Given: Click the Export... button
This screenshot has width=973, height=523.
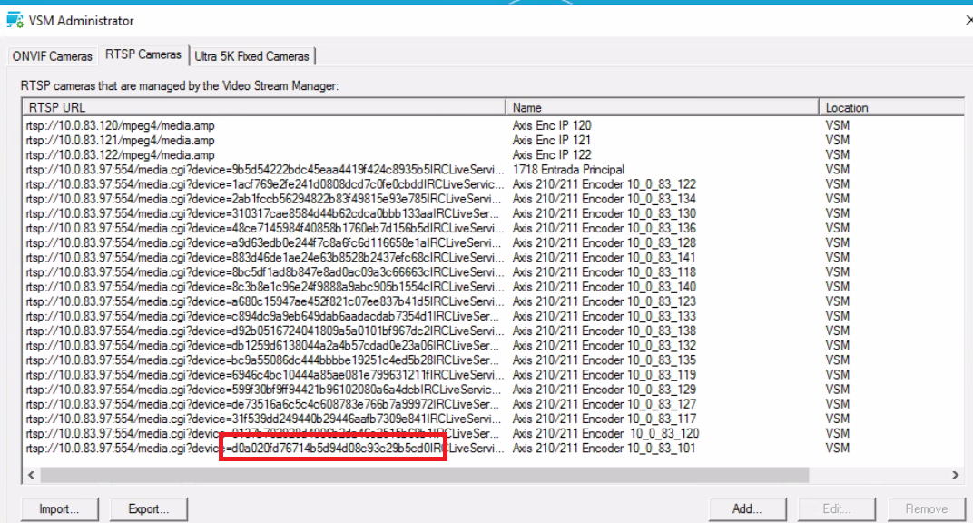Looking at the screenshot, I should pyautogui.click(x=148, y=509).
